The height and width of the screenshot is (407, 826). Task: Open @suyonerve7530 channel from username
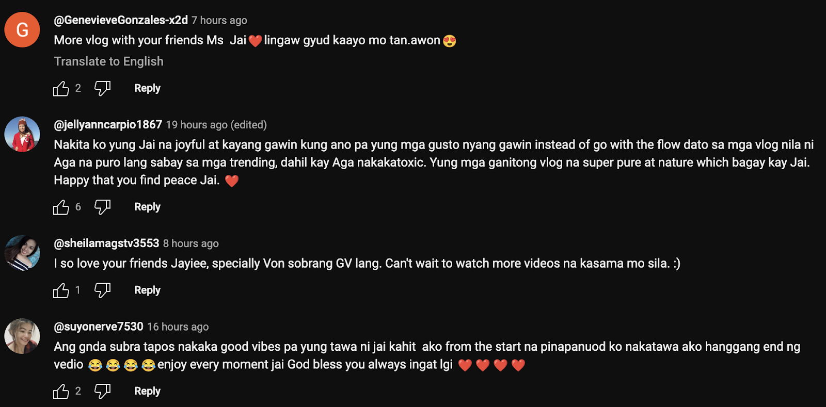point(99,327)
